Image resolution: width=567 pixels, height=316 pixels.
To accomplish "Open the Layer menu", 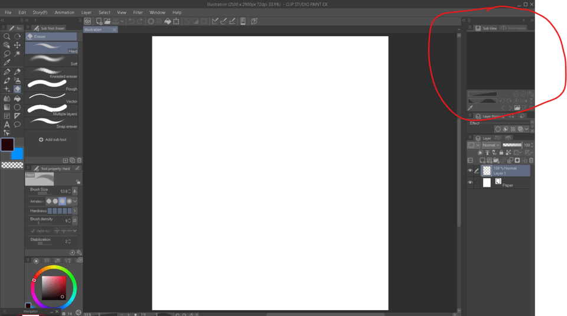I will pyautogui.click(x=86, y=12).
